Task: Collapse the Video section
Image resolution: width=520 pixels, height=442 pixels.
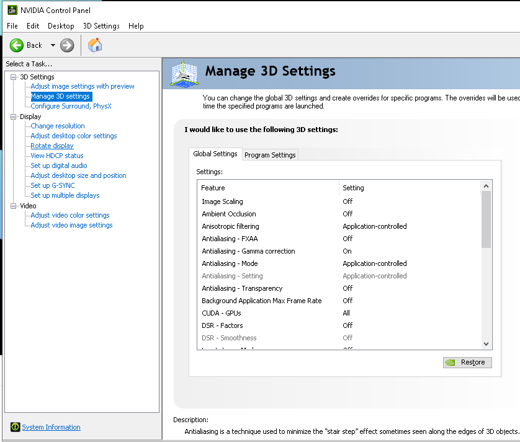Action: click(13, 205)
